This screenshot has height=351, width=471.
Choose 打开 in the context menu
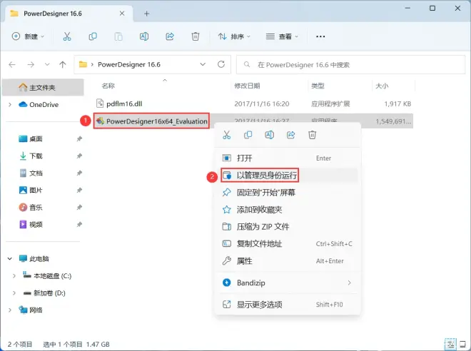coord(288,158)
